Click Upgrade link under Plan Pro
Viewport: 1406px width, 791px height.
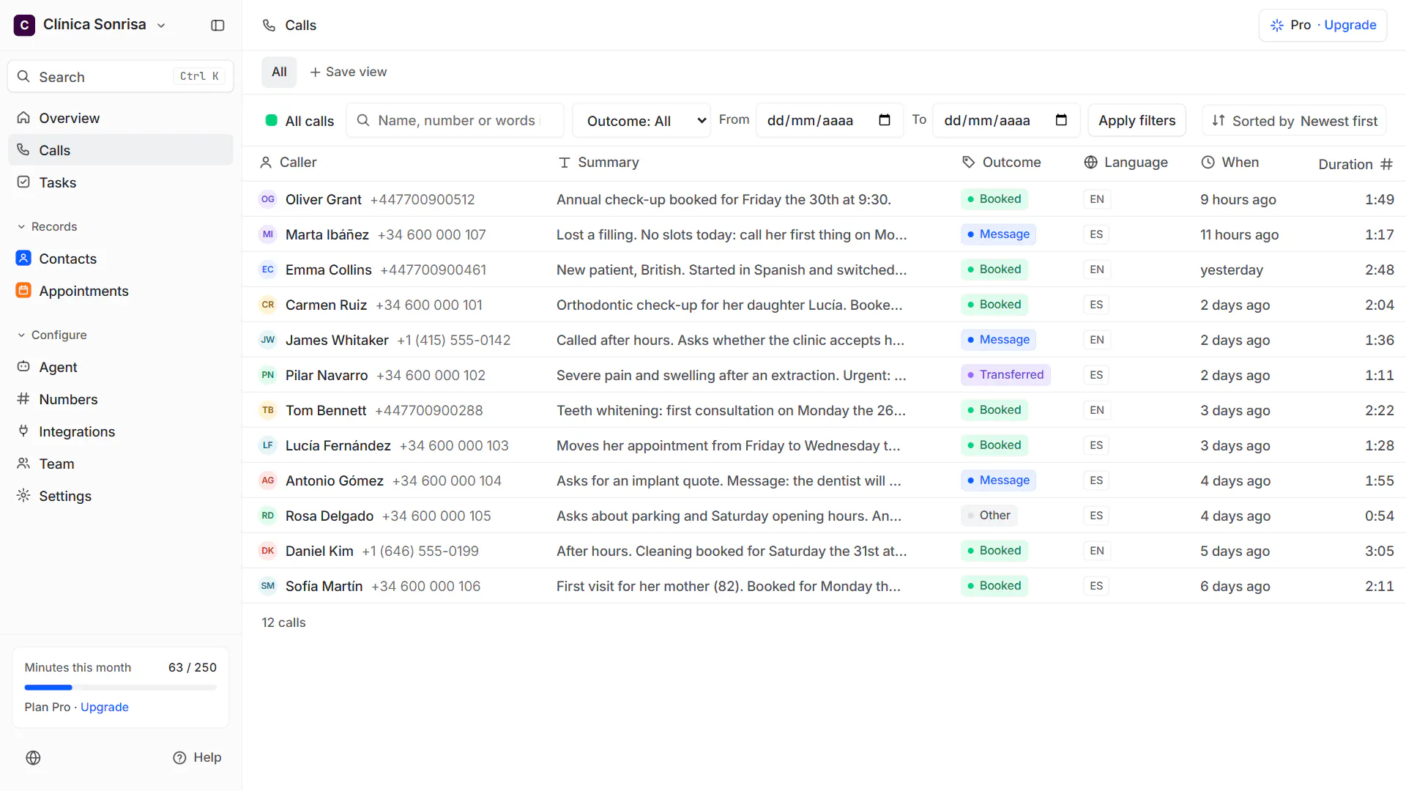tap(105, 708)
